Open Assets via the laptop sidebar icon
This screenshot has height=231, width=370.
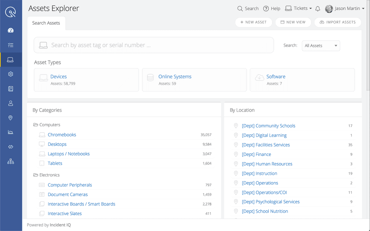(x=11, y=59)
